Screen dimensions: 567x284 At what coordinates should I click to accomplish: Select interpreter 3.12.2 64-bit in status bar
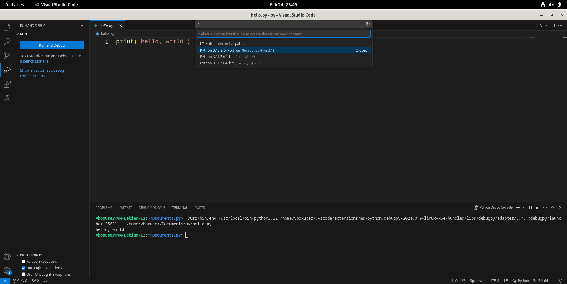(x=543, y=281)
